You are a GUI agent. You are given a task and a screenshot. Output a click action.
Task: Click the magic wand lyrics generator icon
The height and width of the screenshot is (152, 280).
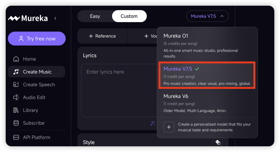click(x=153, y=123)
